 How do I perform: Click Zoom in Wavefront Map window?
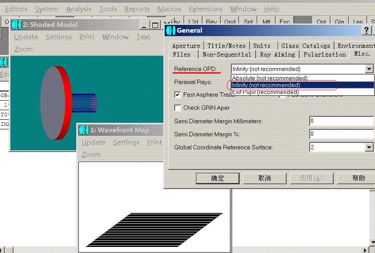click(x=91, y=155)
